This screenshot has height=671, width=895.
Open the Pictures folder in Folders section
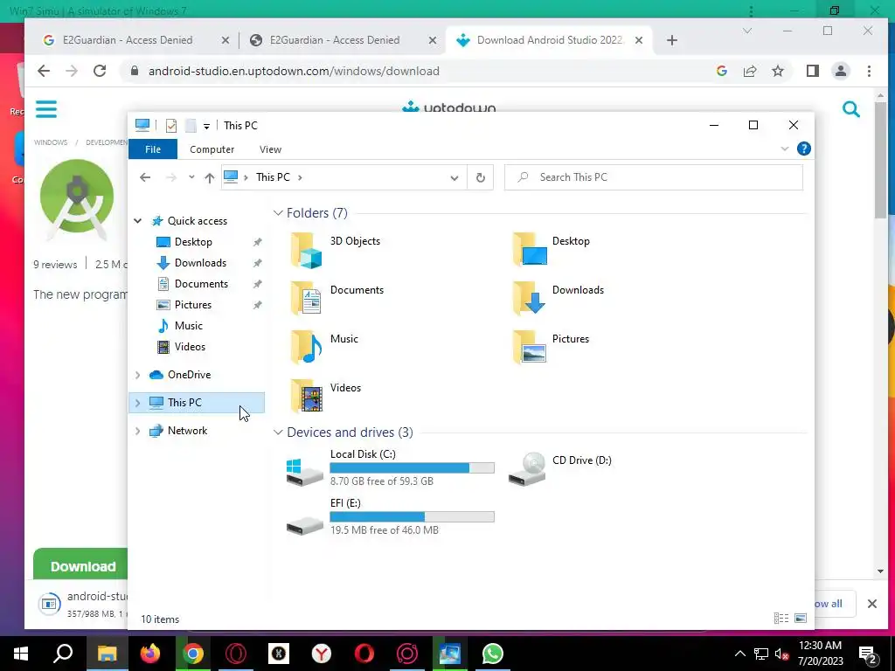551,348
